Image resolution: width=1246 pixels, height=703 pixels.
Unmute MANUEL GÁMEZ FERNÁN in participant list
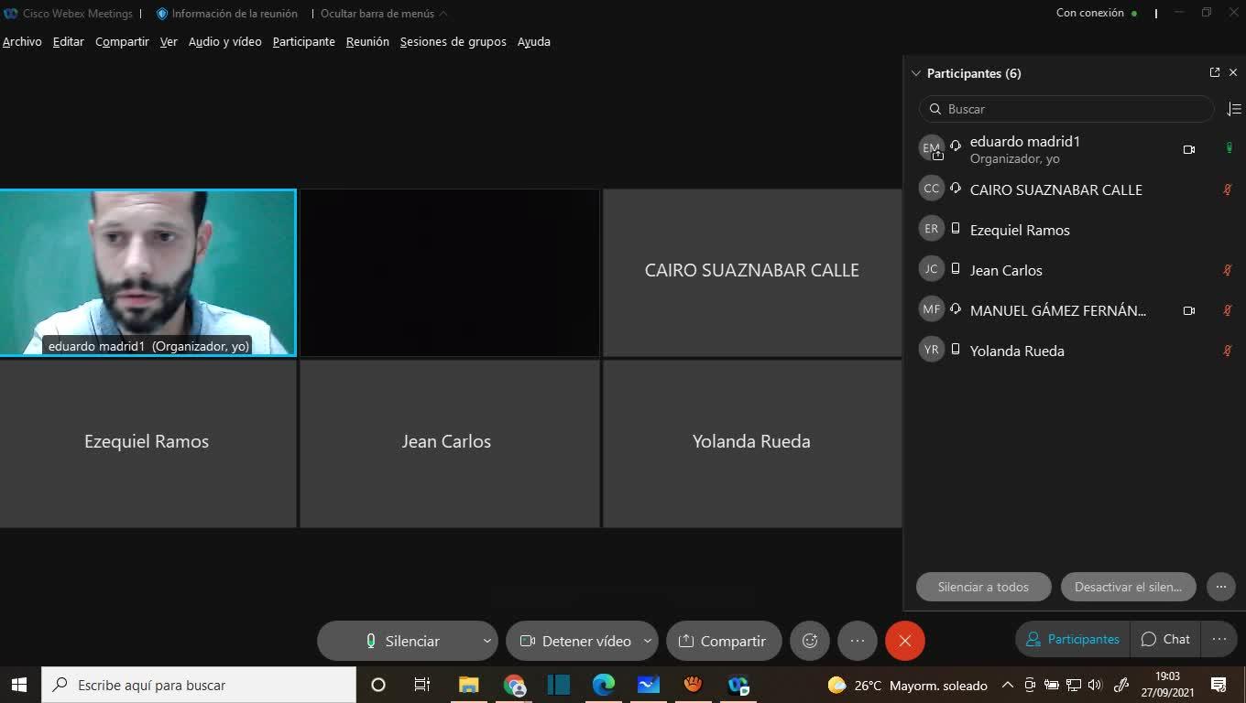coord(1228,310)
